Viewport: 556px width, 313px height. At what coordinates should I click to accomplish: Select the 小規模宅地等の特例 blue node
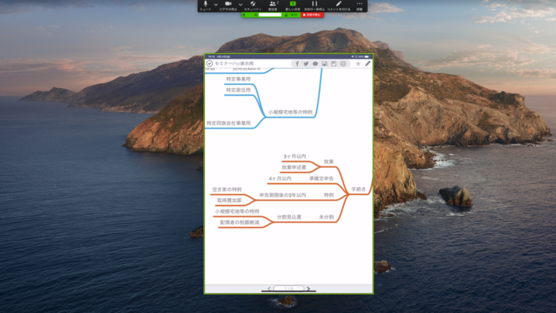290,112
